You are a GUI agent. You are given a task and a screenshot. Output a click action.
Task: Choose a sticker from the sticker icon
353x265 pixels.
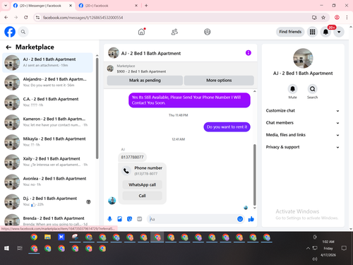pos(129,219)
